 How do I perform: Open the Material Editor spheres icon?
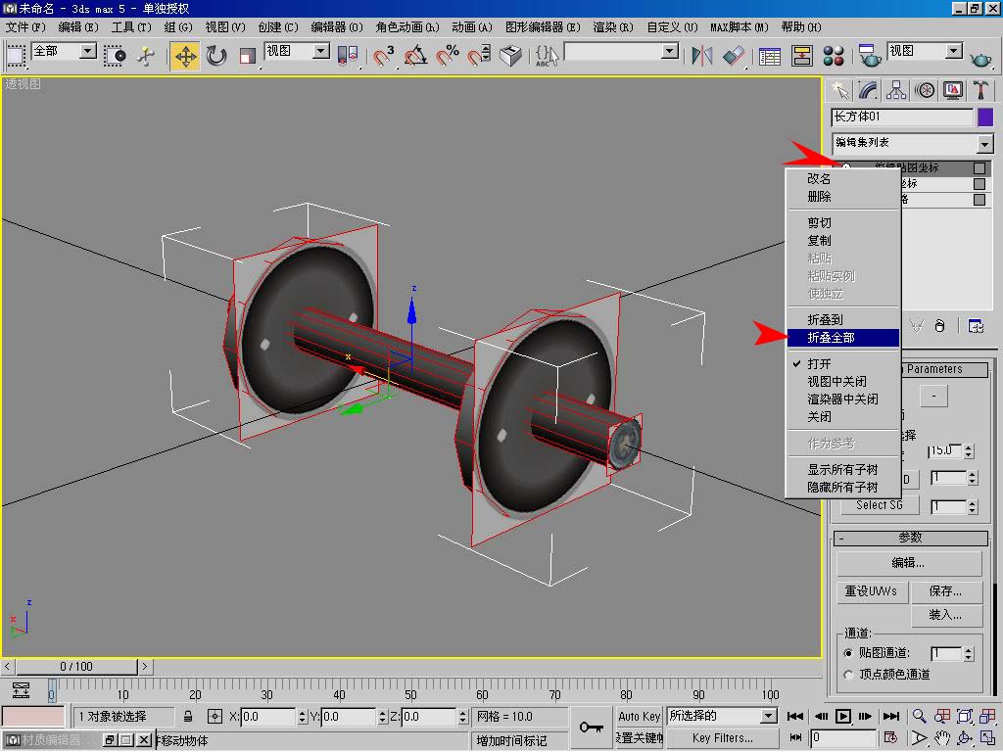(834, 56)
